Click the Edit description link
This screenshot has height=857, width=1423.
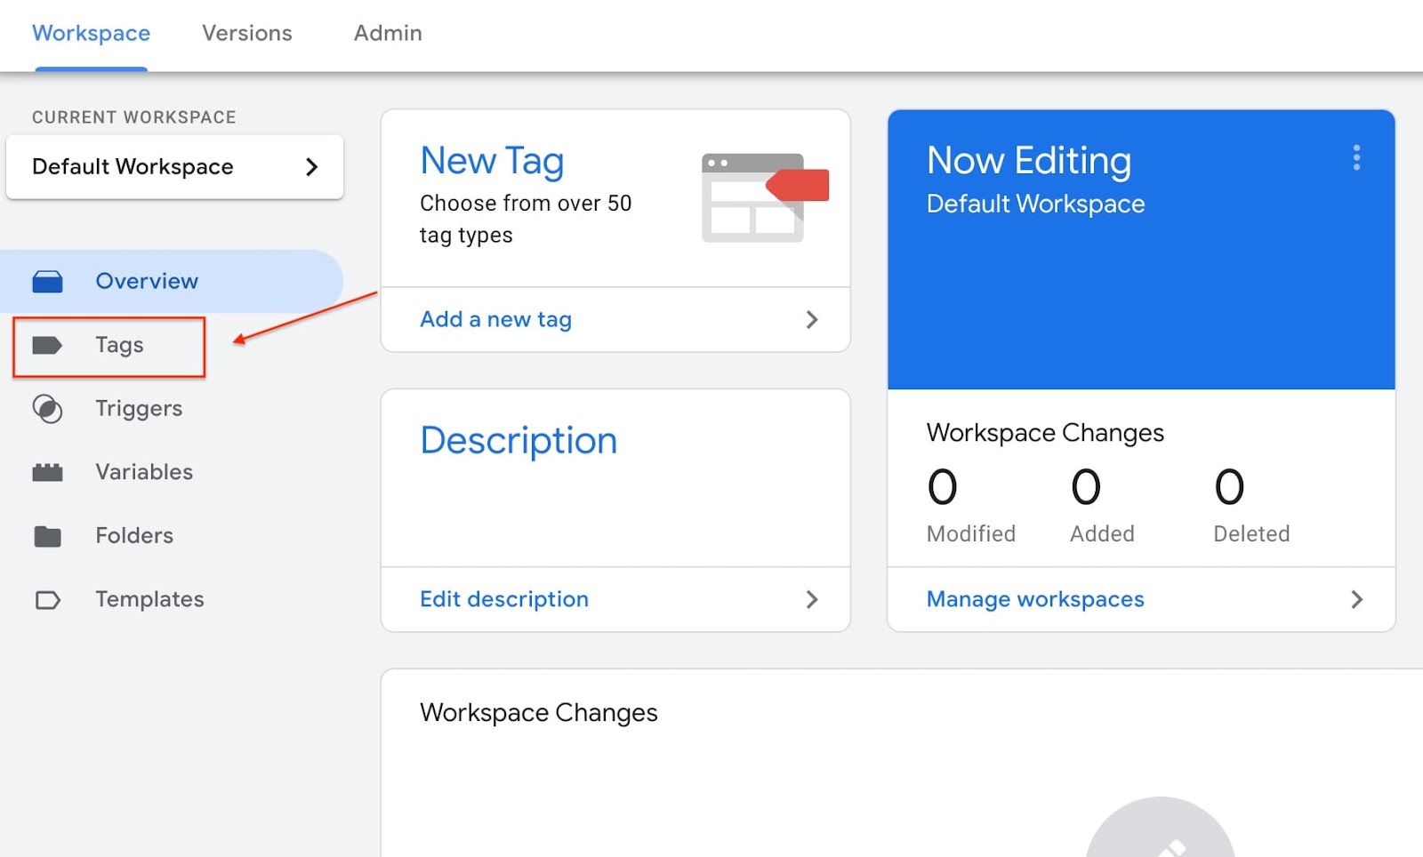[x=504, y=600]
